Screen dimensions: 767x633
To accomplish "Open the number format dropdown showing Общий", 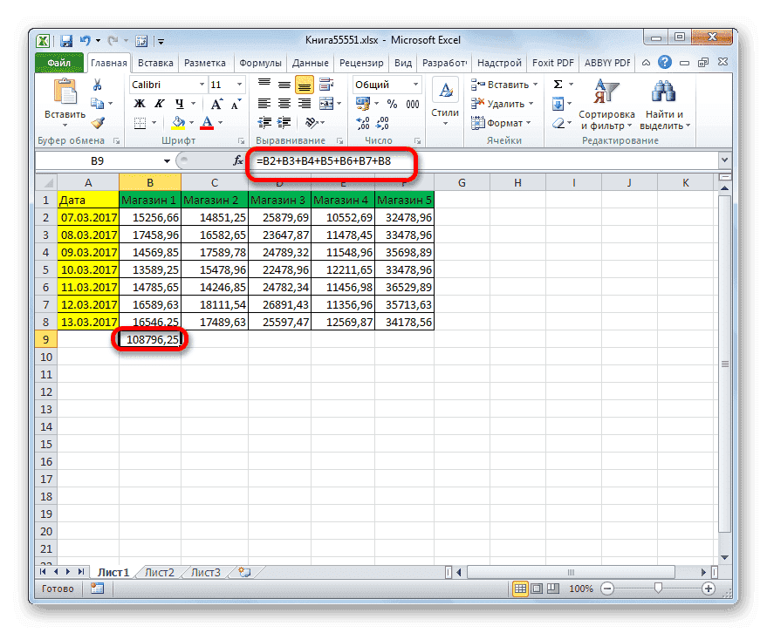I will click(x=415, y=84).
